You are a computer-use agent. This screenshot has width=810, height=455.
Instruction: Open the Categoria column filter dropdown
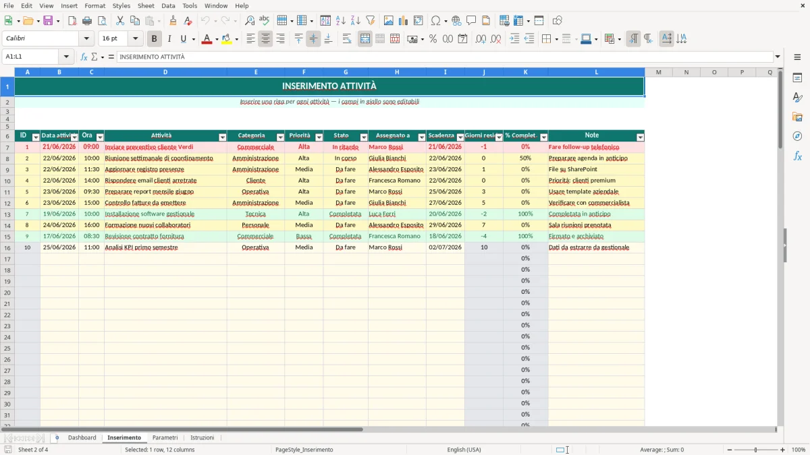pyautogui.click(x=279, y=137)
